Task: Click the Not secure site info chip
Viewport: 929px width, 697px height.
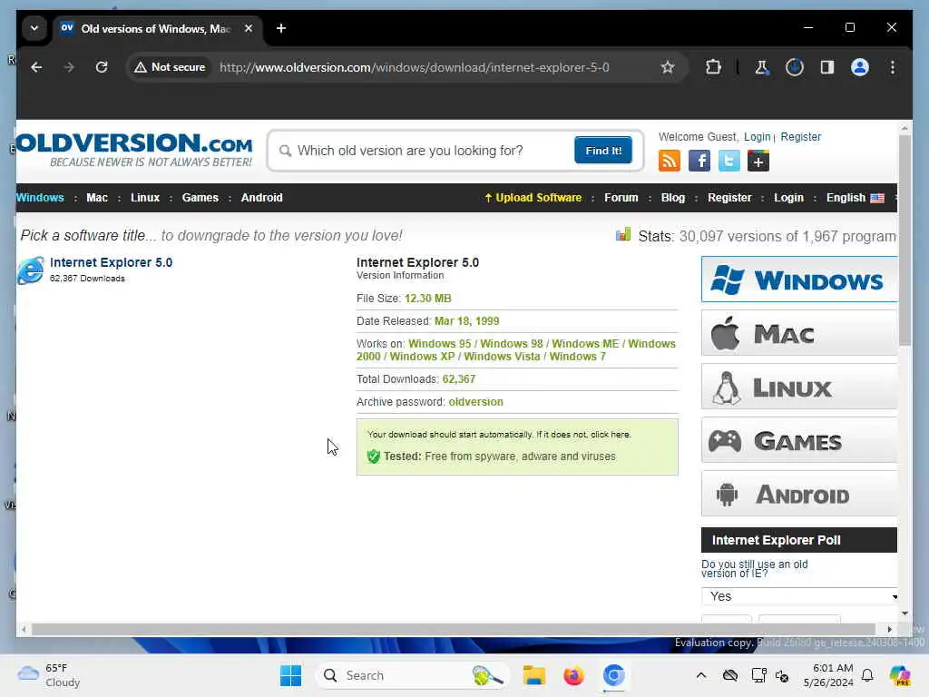Action: coord(170,67)
